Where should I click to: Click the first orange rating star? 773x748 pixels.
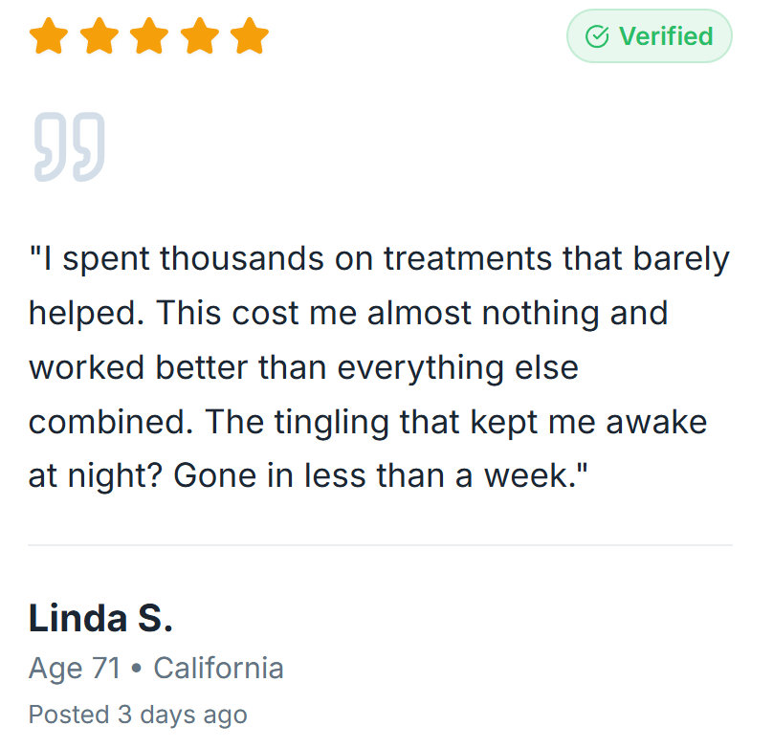tap(49, 37)
